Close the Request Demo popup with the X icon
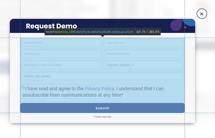215x138 pixels. 202,14
